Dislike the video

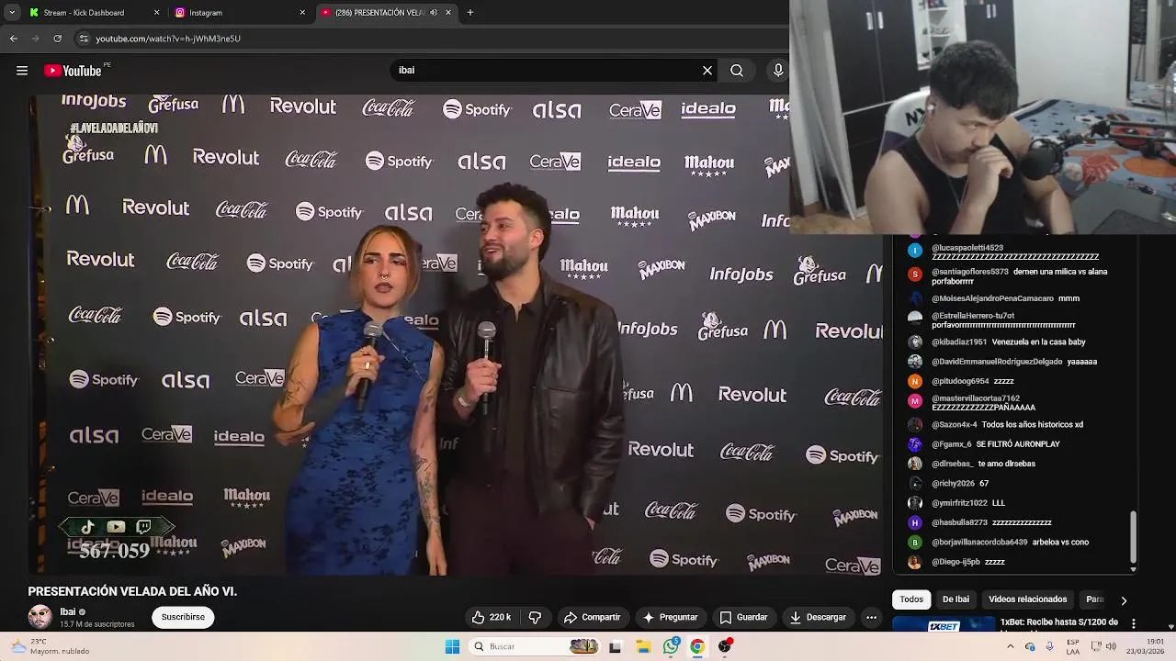click(x=535, y=617)
